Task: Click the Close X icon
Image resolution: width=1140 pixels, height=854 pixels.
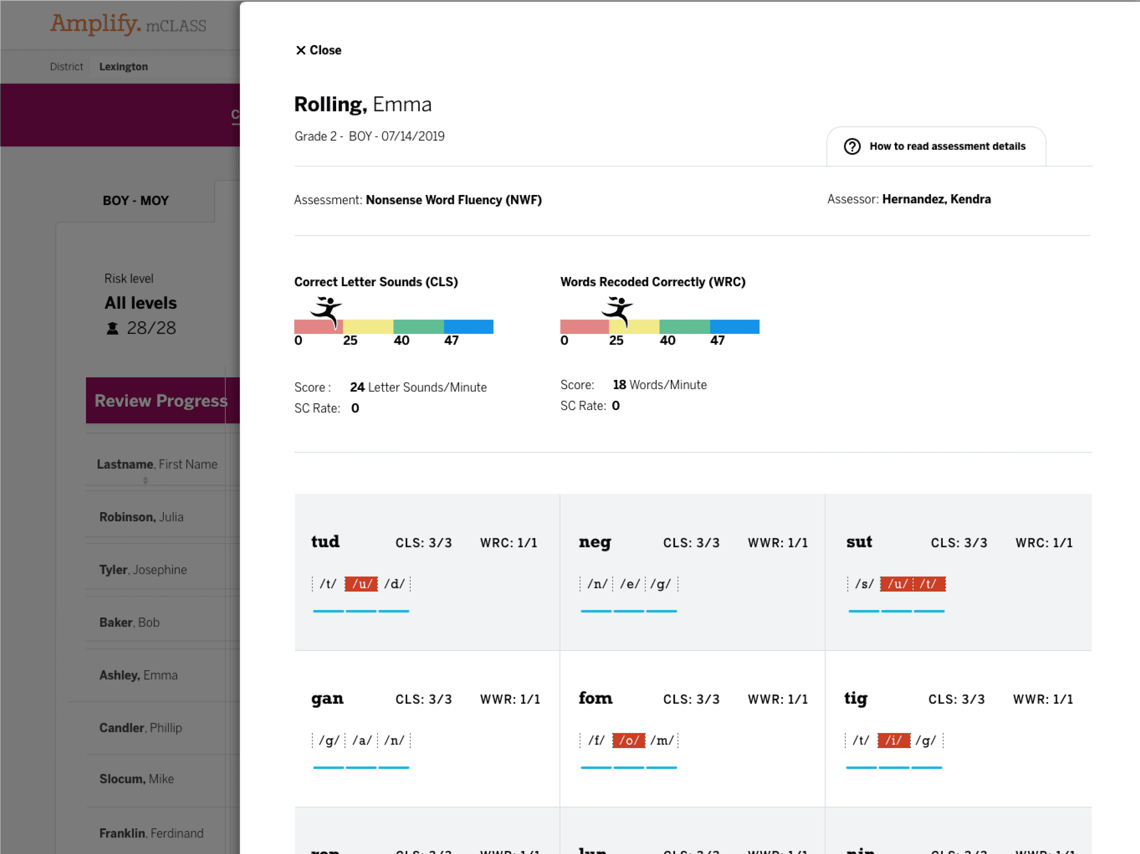Action: tap(301, 50)
